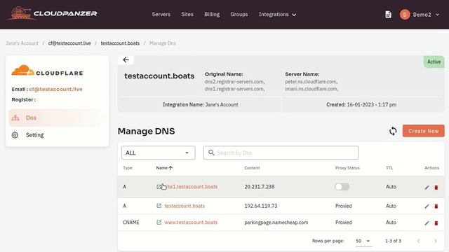Click the Type column header
449x252 pixels.
pos(128,168)
